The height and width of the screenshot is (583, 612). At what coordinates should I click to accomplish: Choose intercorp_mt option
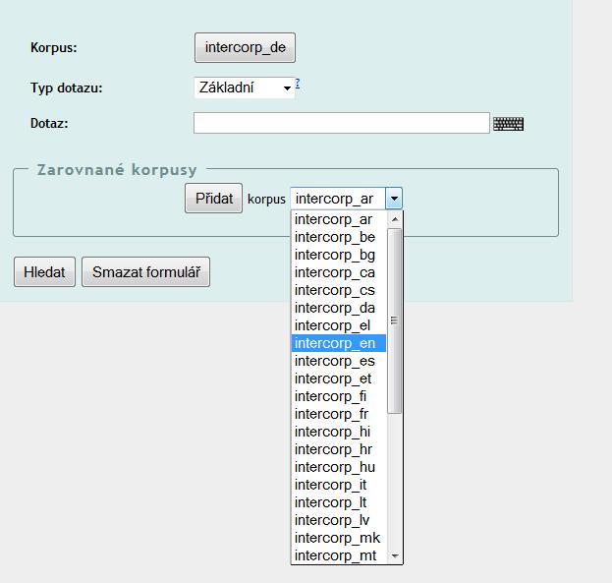pos(339,555)
